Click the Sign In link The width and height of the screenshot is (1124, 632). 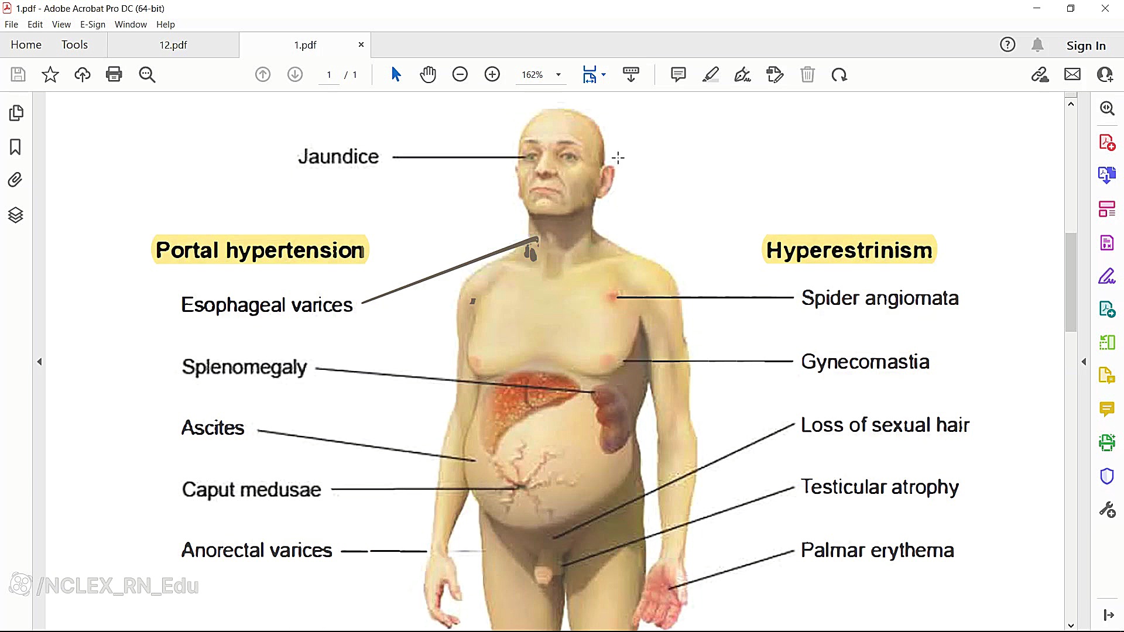tap(1085, 46)
